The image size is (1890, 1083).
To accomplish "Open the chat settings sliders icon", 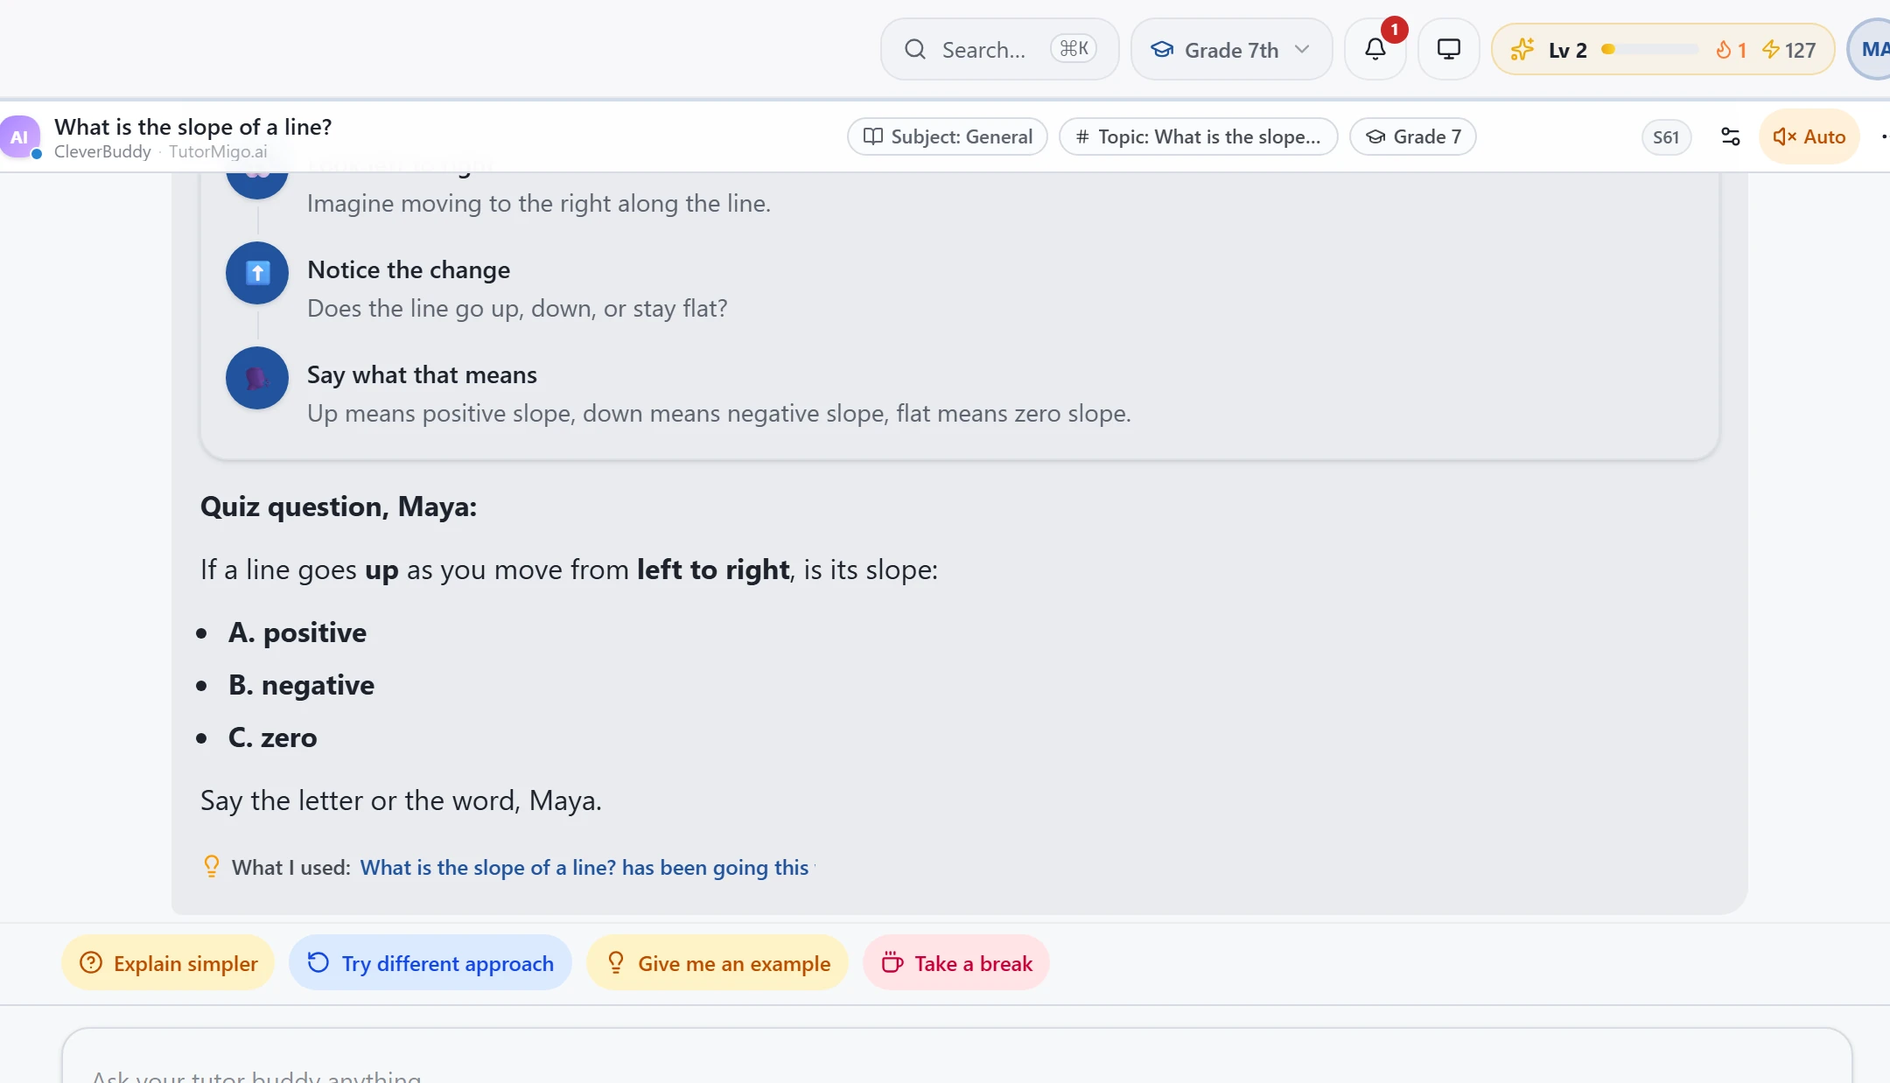I will pyautogui.click(x=1730, y=136).
